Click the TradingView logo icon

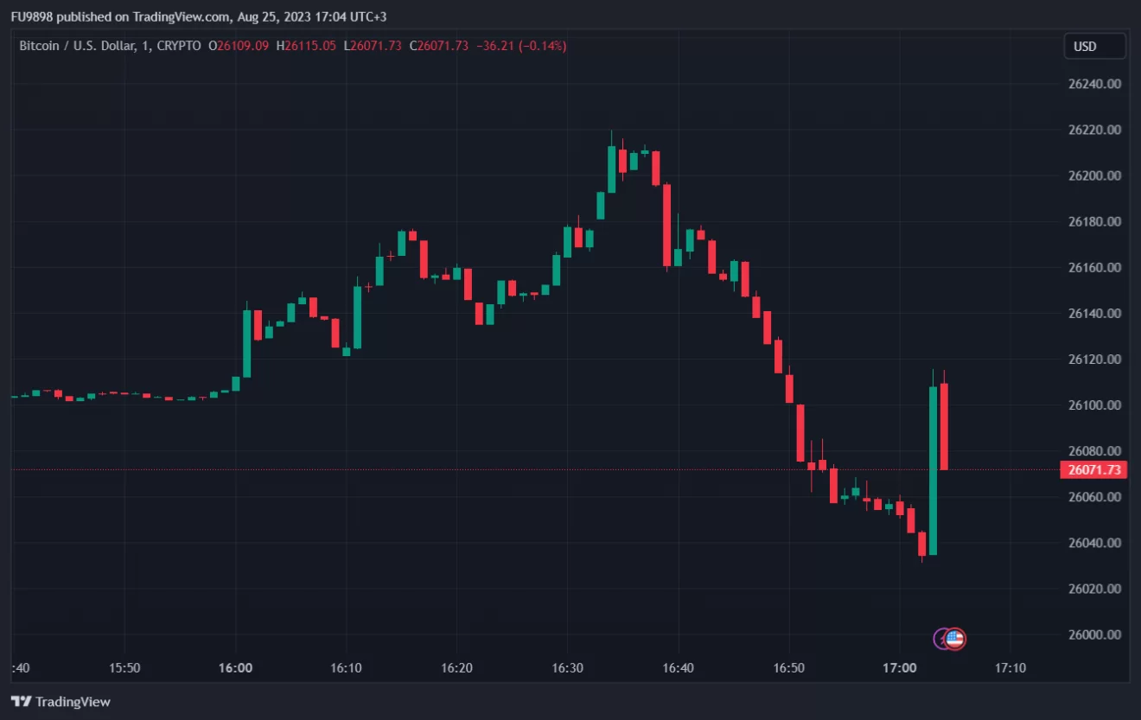point(22,702)
